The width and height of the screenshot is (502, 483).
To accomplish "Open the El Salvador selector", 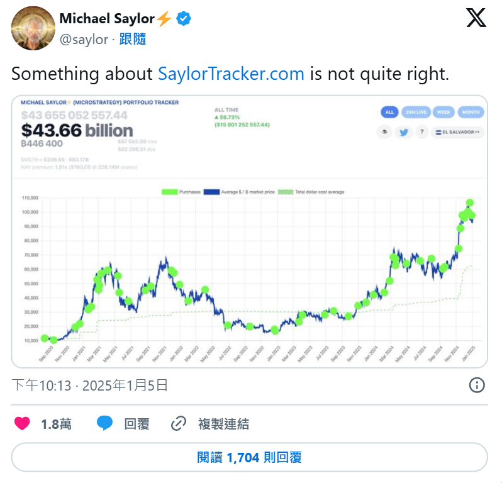I will (459, 133).
